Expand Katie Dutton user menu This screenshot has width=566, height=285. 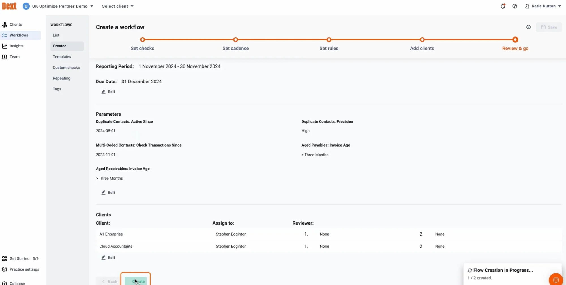(543, 6)
